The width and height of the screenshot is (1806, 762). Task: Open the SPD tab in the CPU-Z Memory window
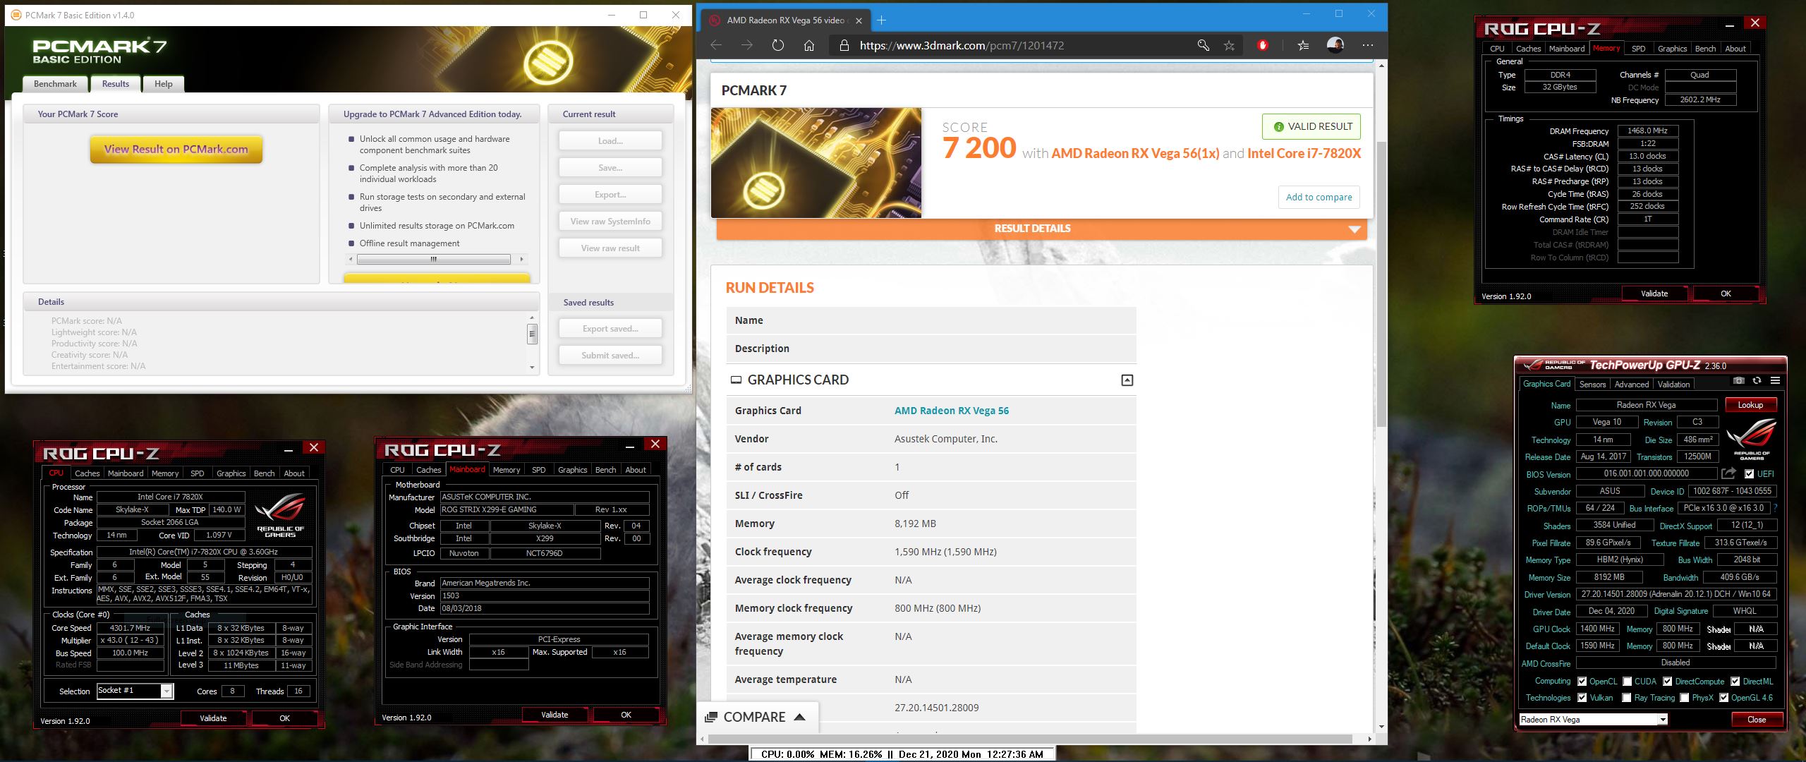click(1638, 49)
